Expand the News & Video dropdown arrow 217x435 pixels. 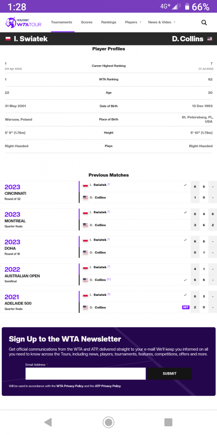(x=174, y=22)
